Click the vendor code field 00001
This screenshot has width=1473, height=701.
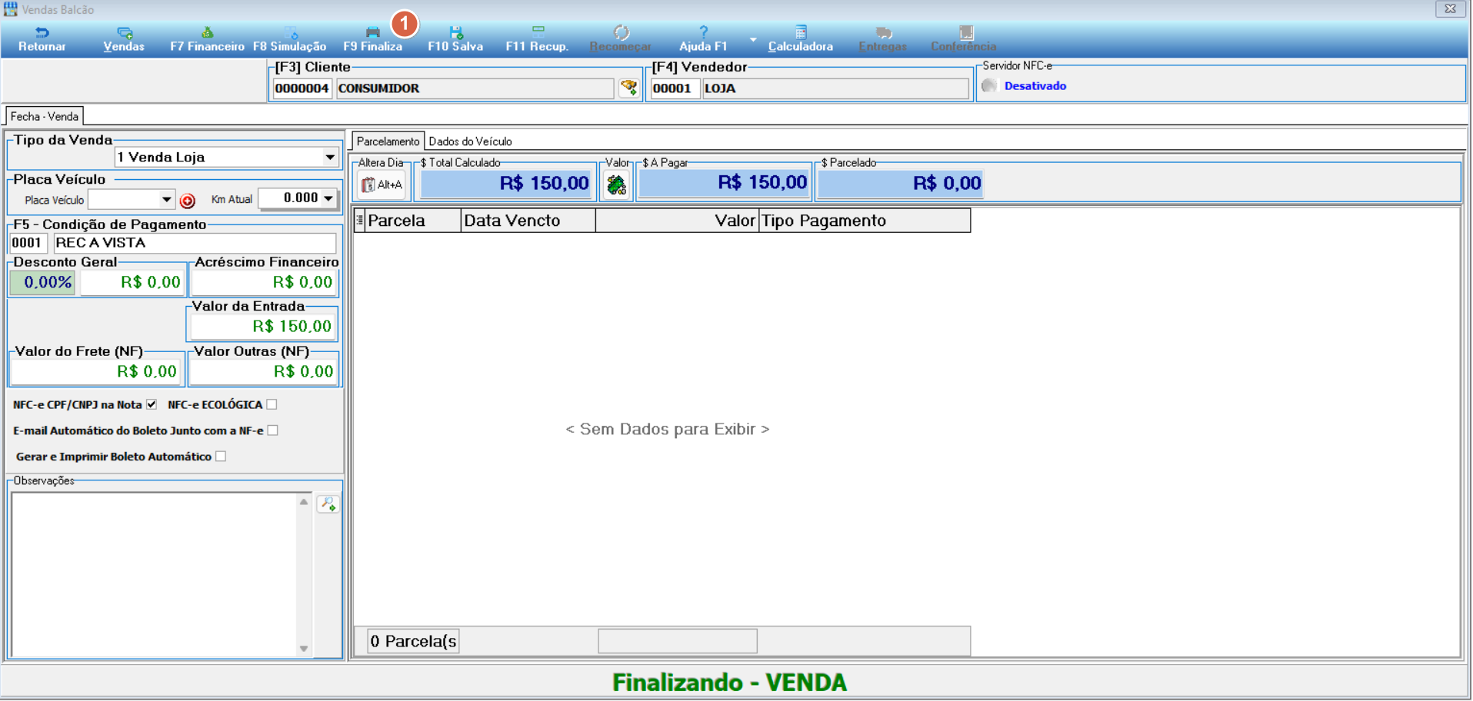coord(675,88)
